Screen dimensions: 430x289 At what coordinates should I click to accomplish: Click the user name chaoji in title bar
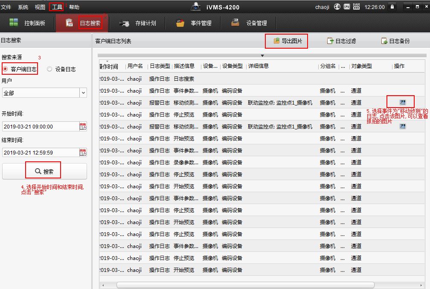click(x=322, y=7)
